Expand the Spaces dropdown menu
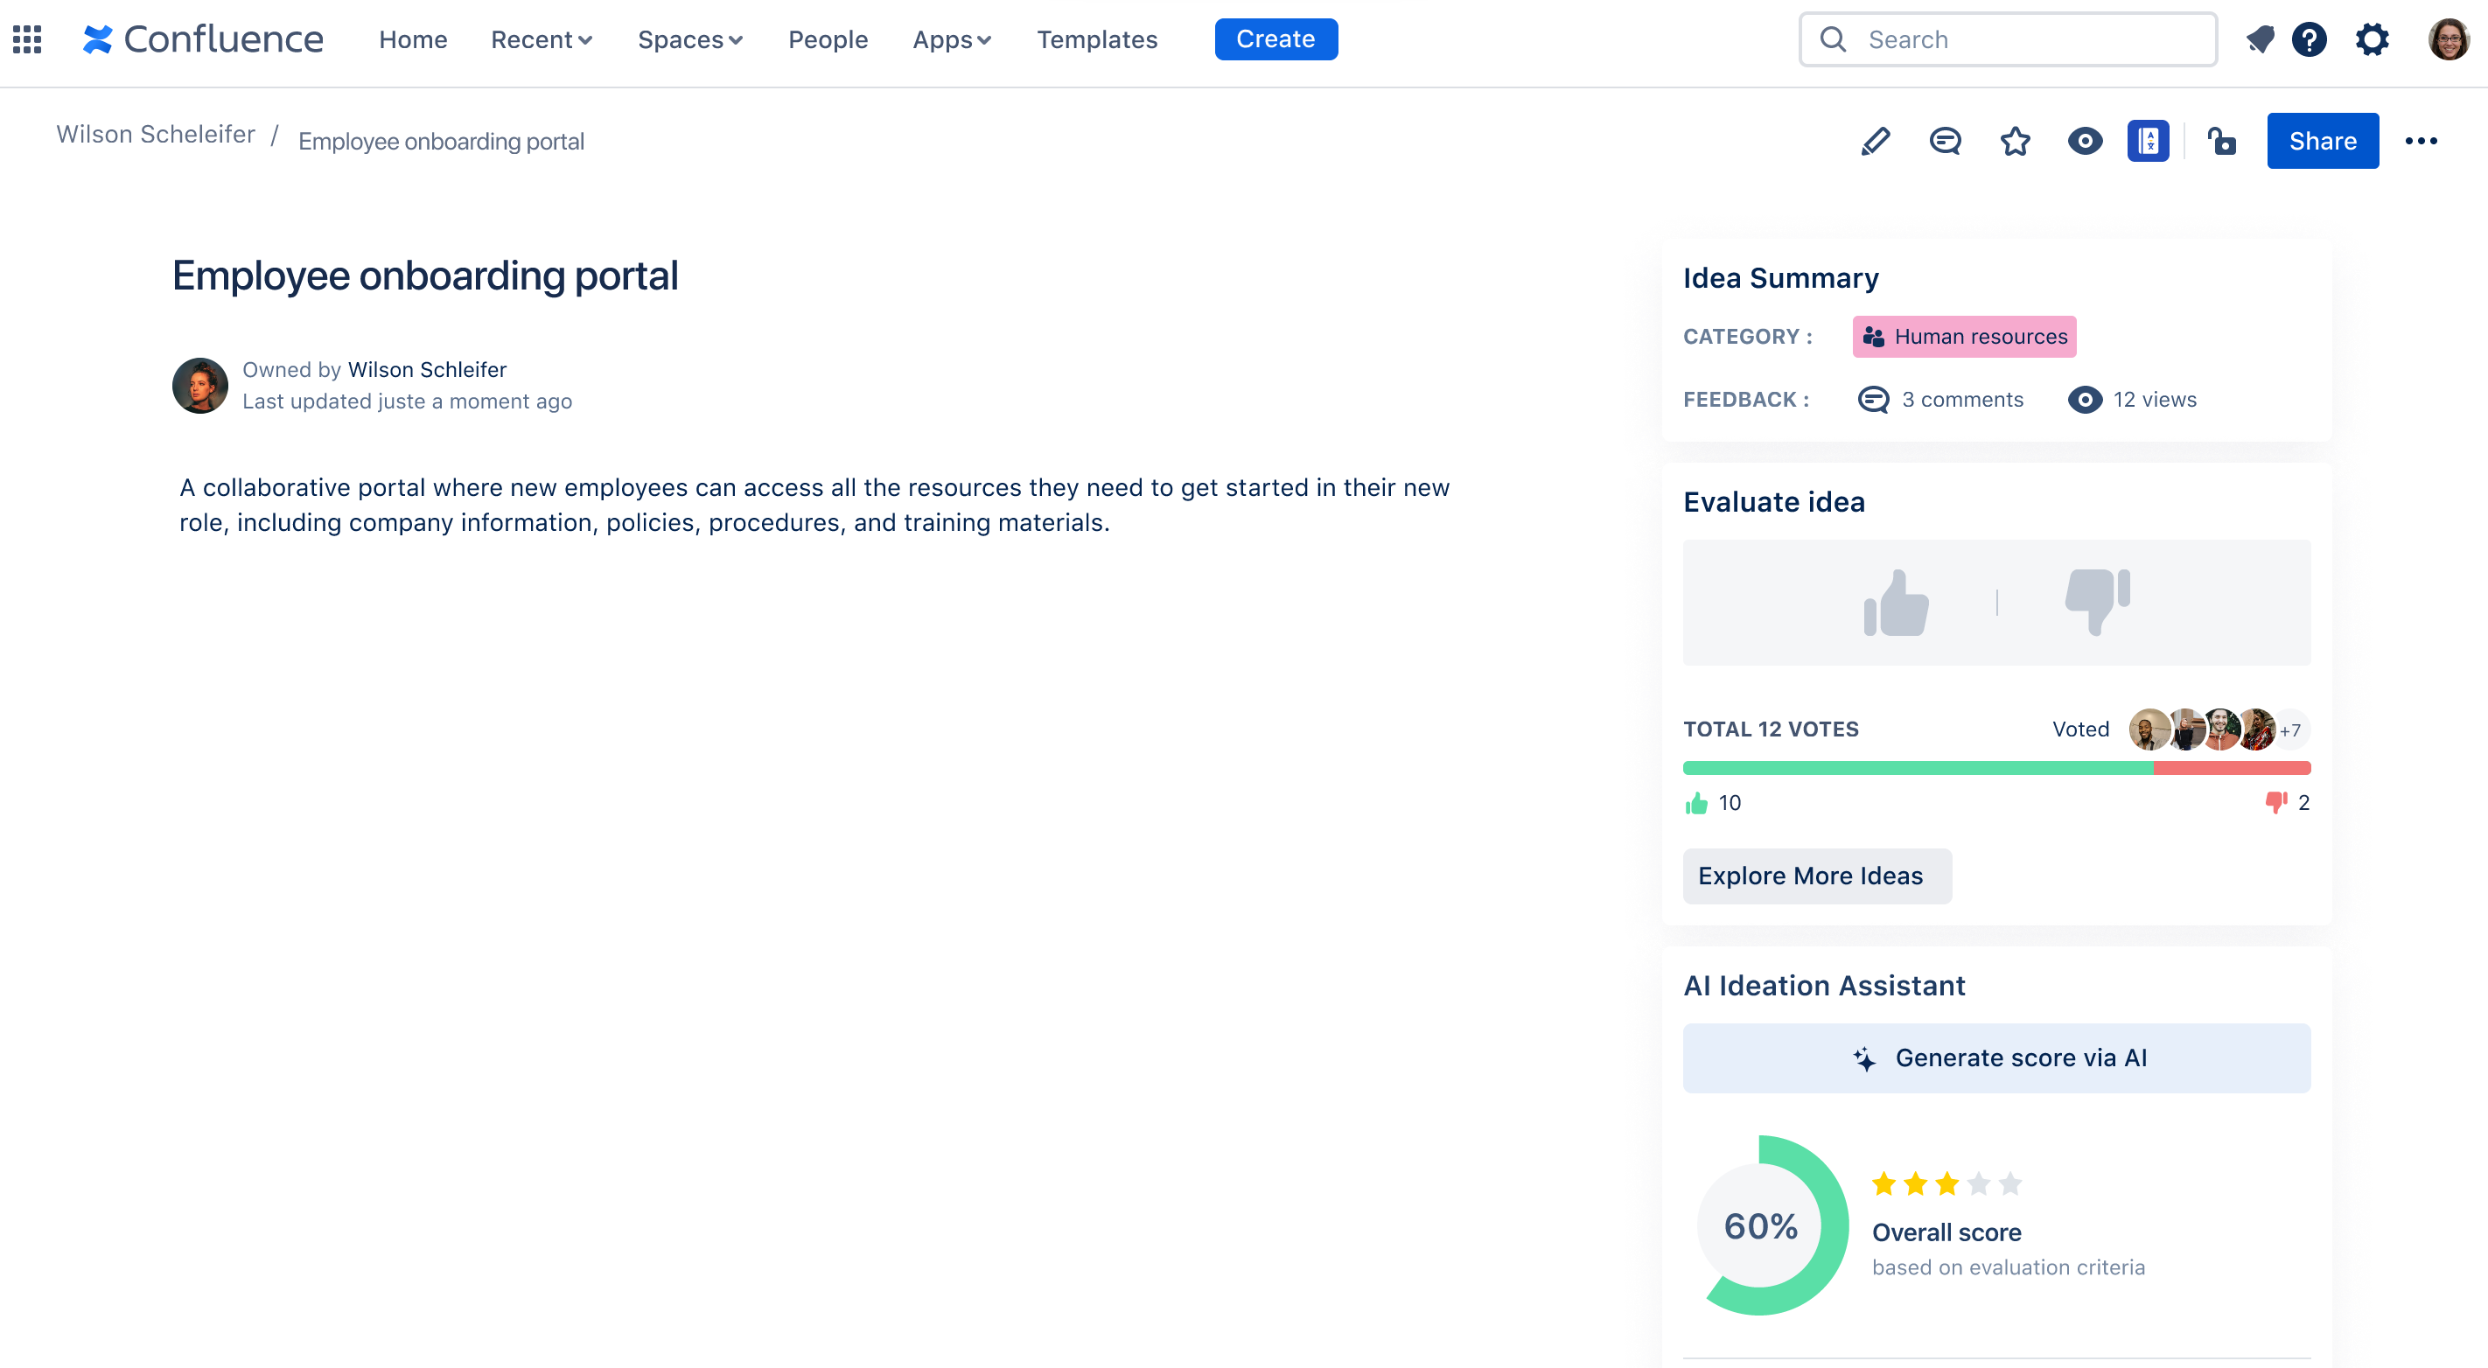2488x1368 pixels. pos(689,39)
